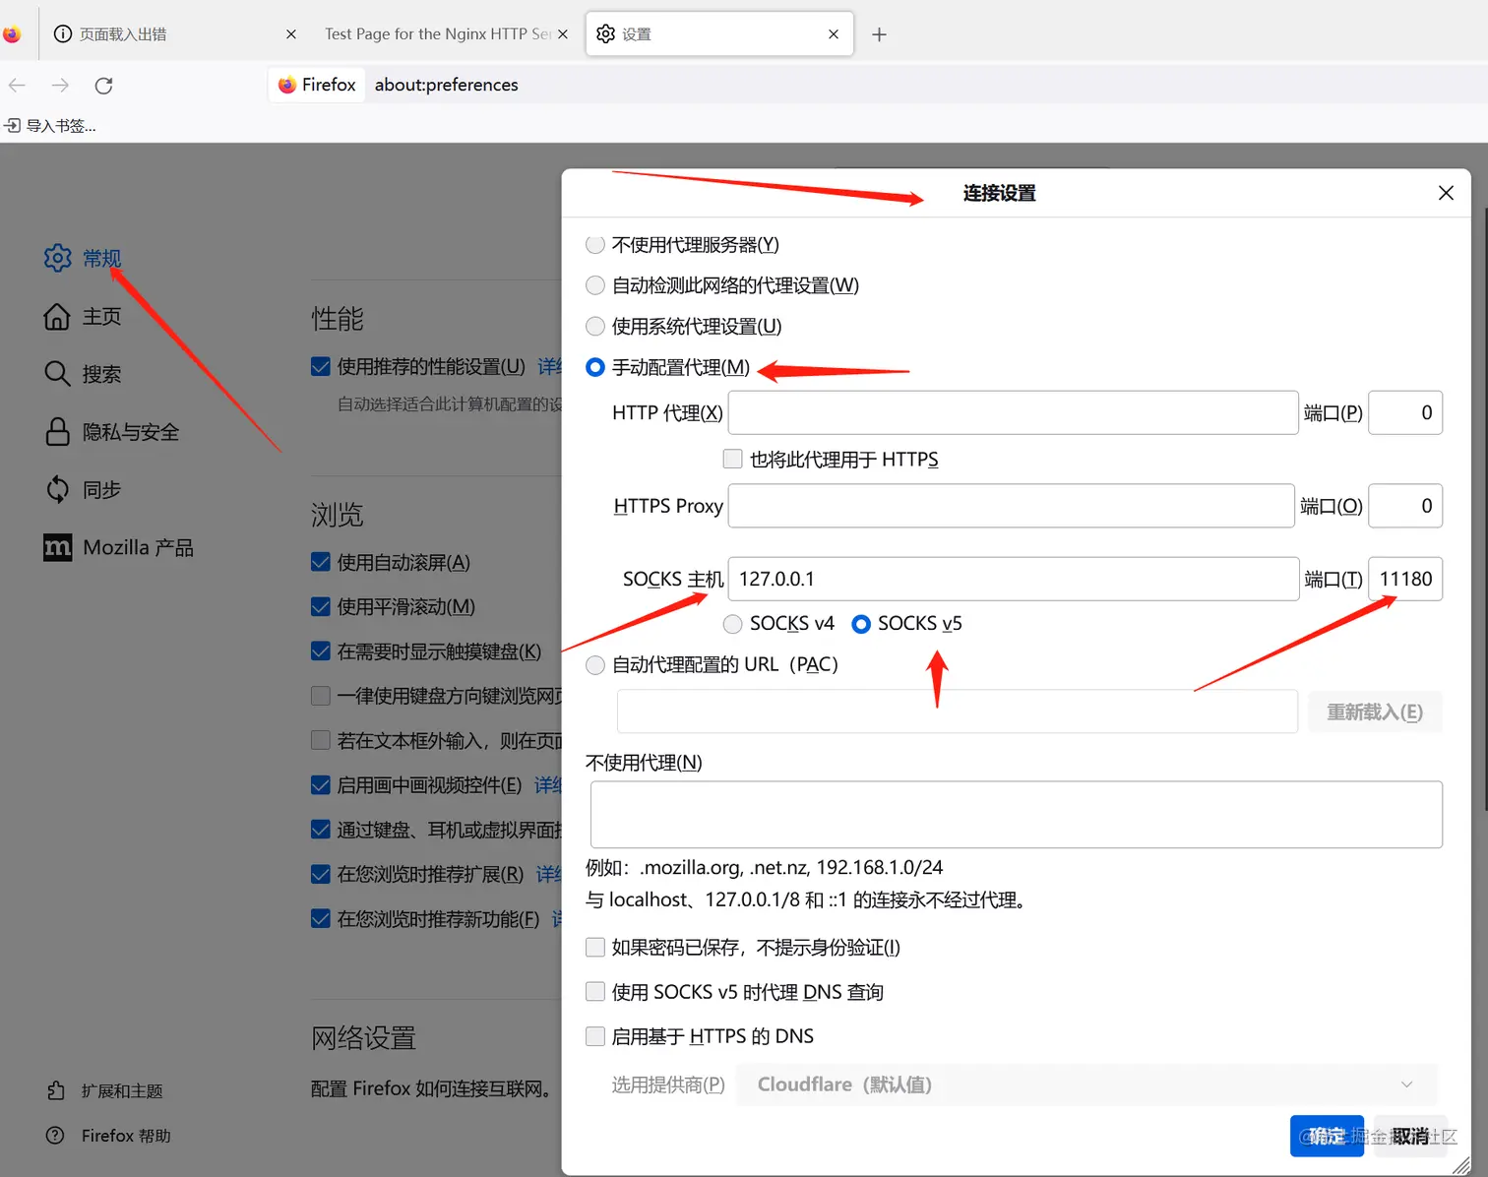
Task: Confirm with the 确定 button
Action: pos(1327,1136)
